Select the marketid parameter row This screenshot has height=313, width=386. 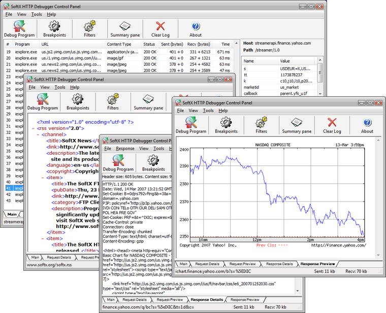[x=279, y=87]
